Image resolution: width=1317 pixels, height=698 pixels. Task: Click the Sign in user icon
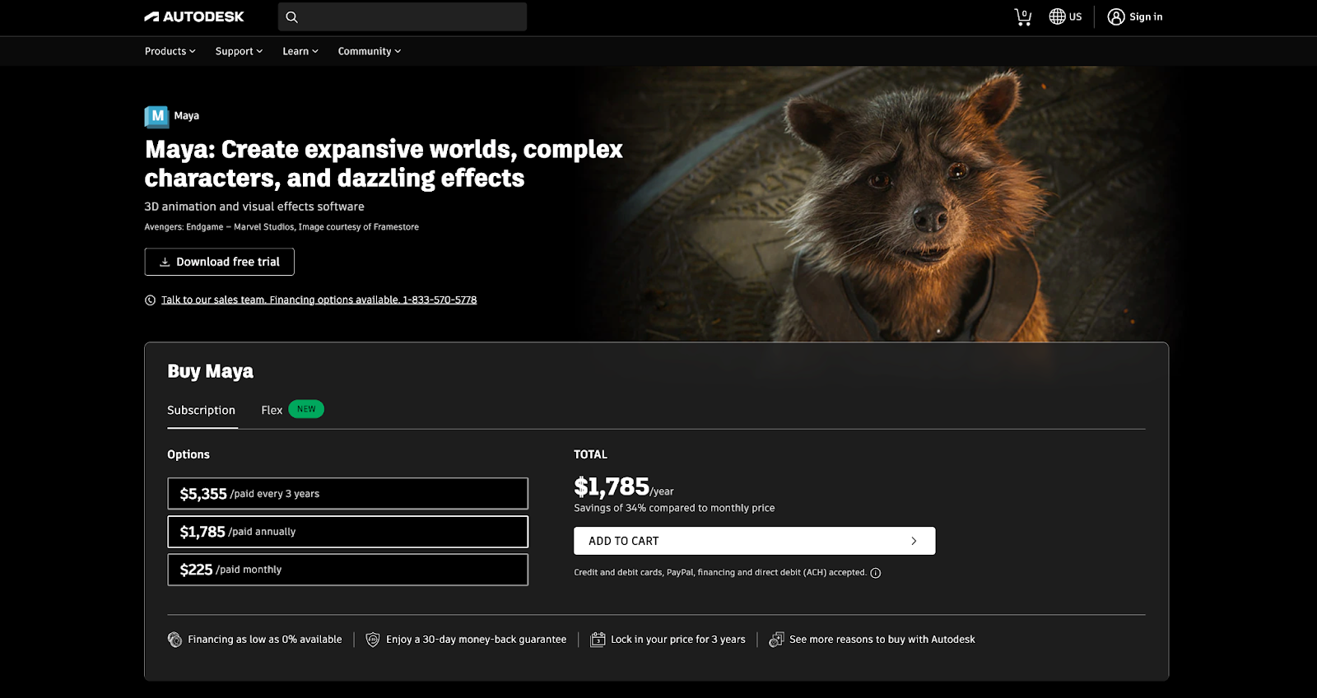point(1116,16)
